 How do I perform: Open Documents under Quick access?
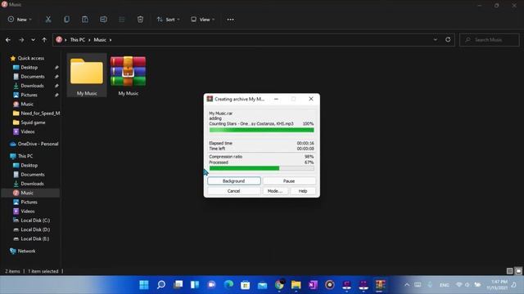(33, 76)
